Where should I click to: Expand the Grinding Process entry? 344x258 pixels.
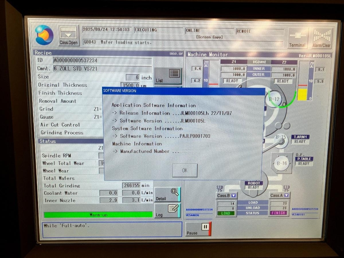pos(62,132)
